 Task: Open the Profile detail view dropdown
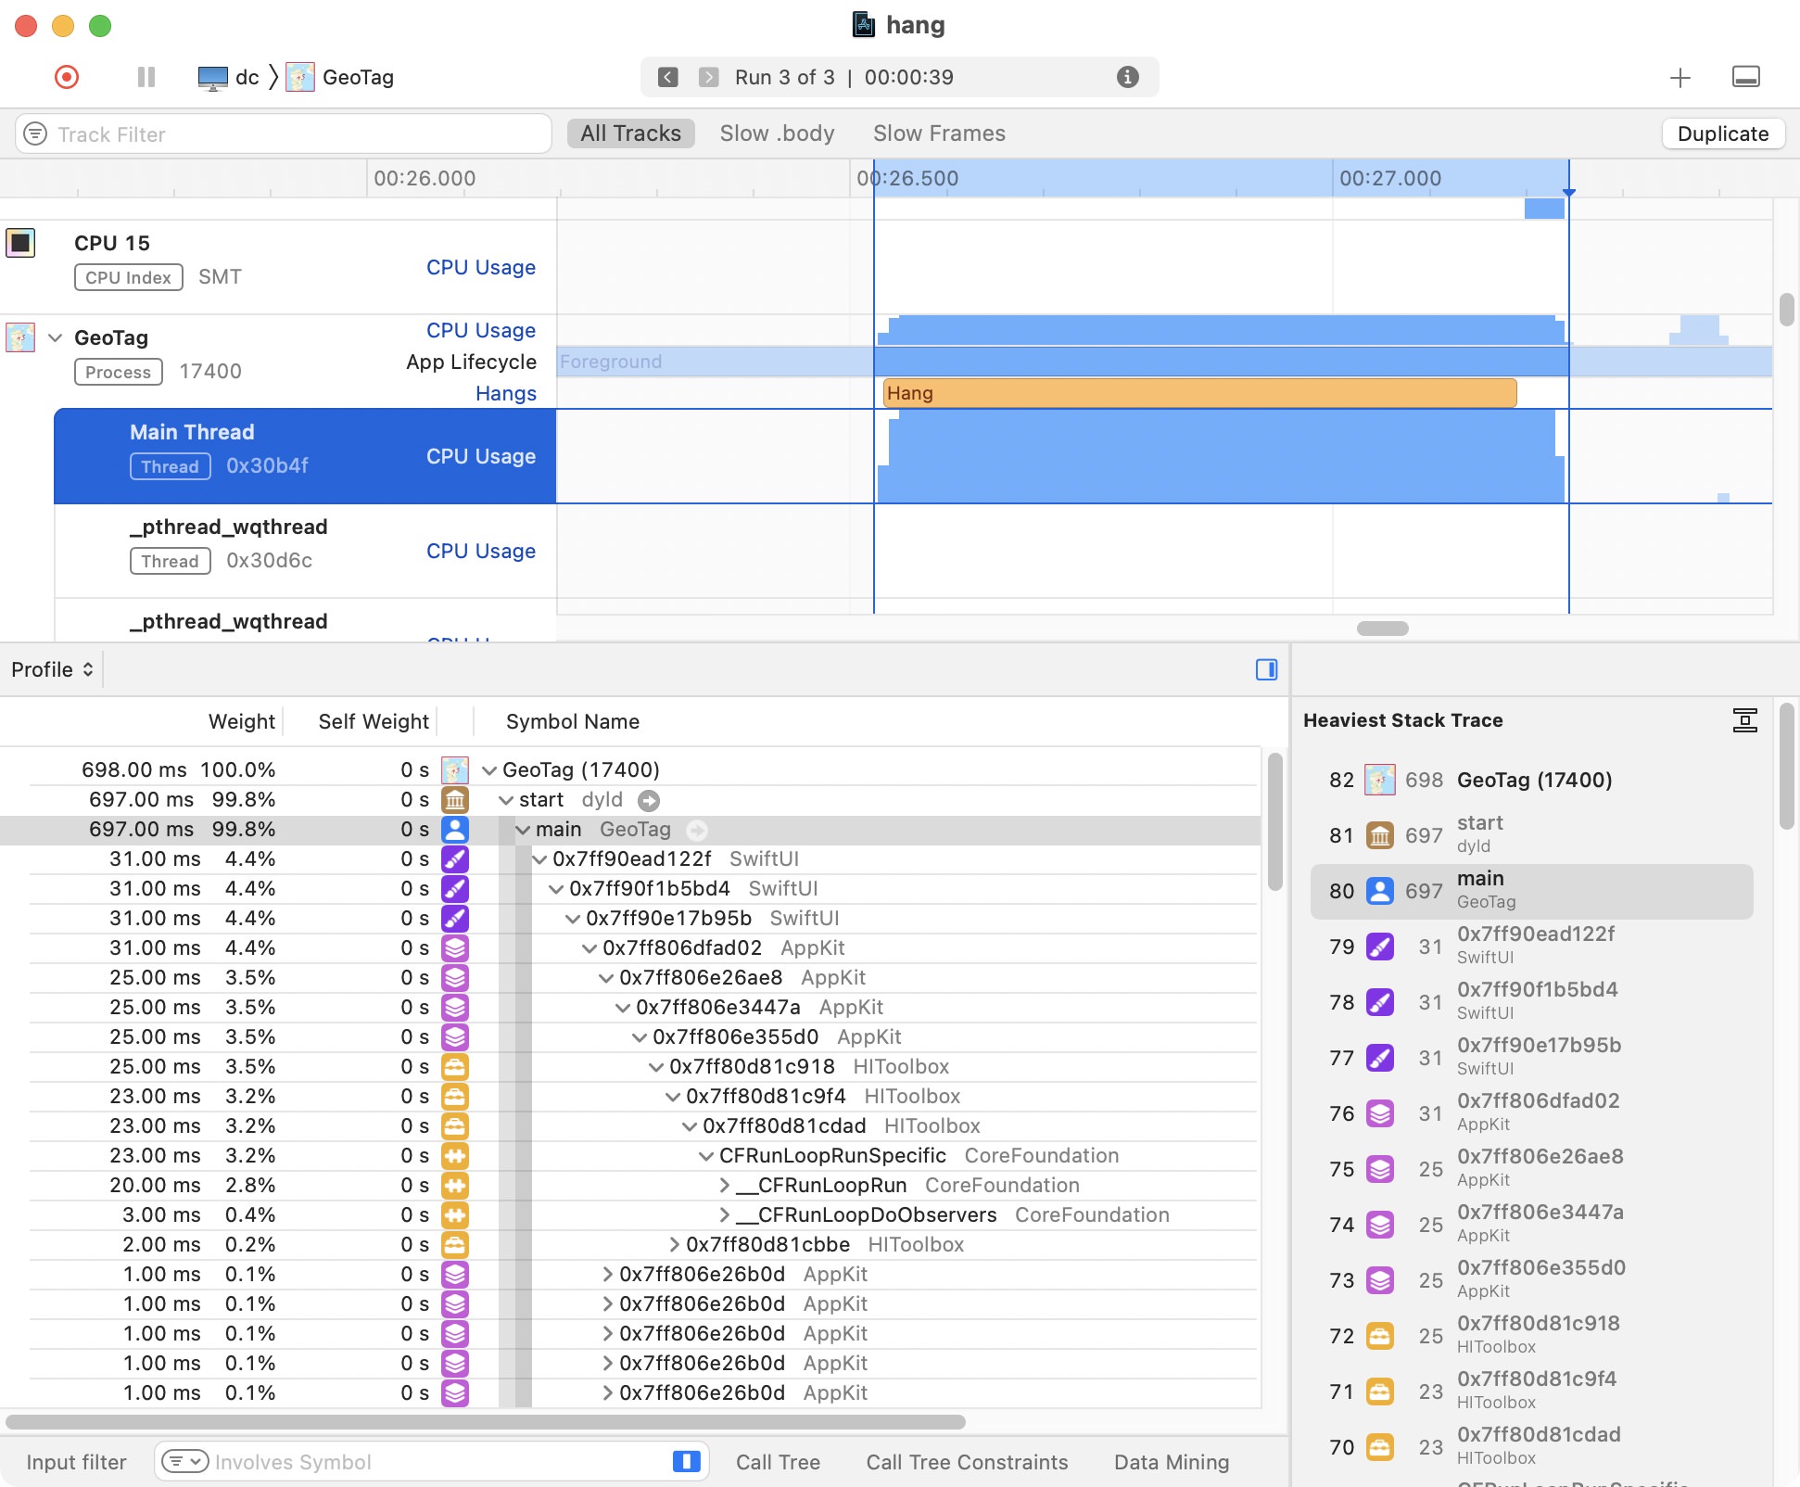pos(52,669)
